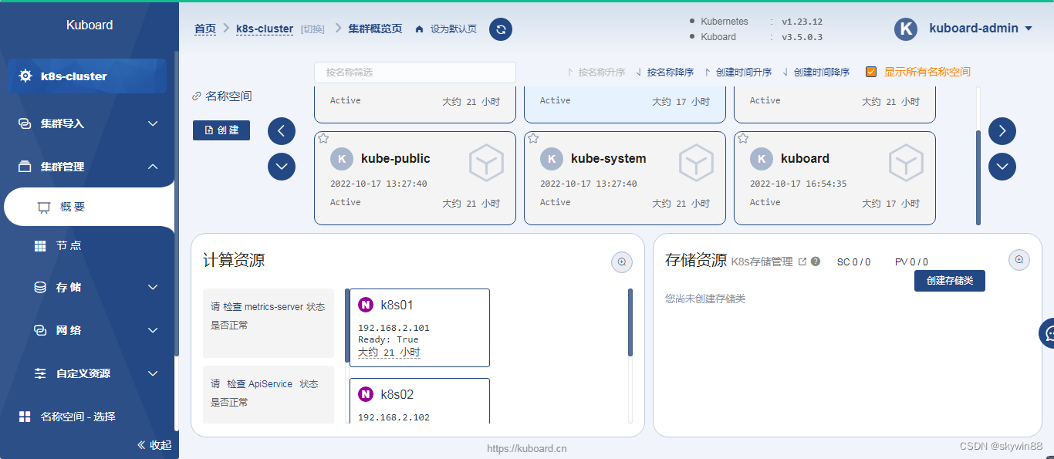The height and width of the screenshot is (459, 1054).
Task: Go to next namespaces with right arrow
Action: tap(1002, 131)
